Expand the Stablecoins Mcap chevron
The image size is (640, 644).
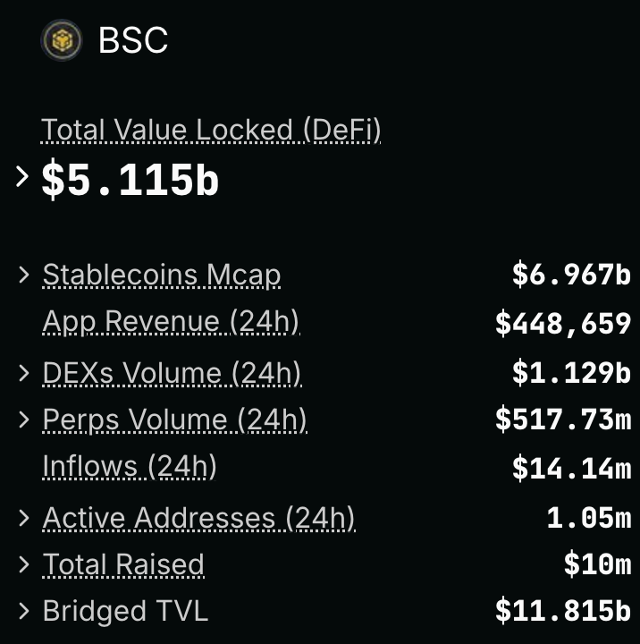tap(24, 275)
